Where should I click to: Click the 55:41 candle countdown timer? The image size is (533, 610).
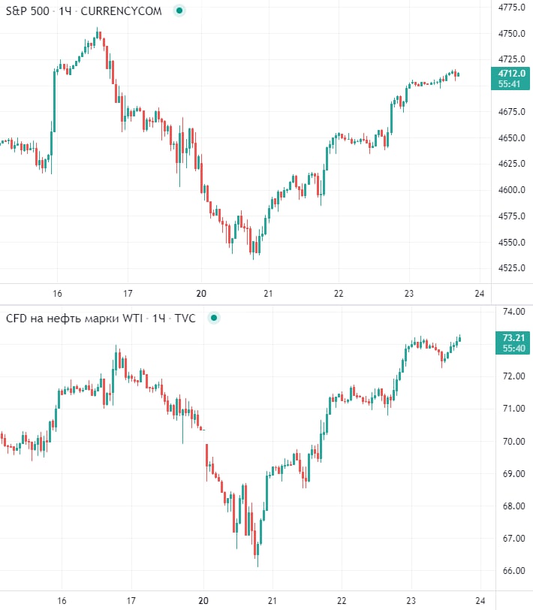(513, 84)
